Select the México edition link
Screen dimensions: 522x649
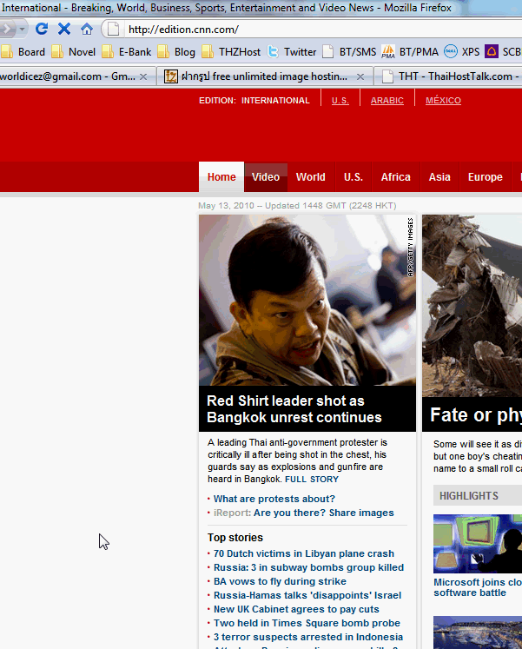click(443, 101)
